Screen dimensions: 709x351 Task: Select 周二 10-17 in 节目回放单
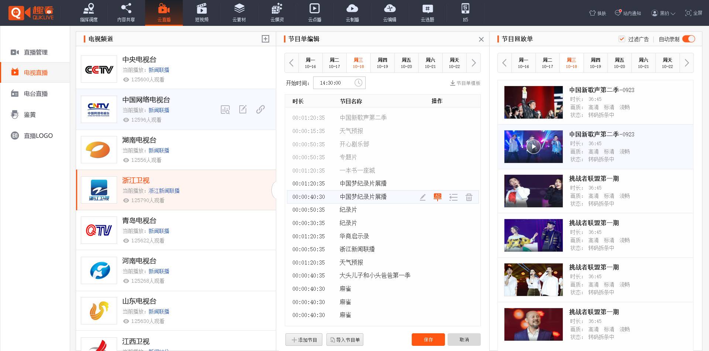tap(547, 63)
